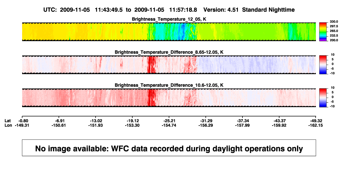The width and height of the screenshot is (351, 180).
Task: Click the latitude value -31.29
Action: click(206, 121)
